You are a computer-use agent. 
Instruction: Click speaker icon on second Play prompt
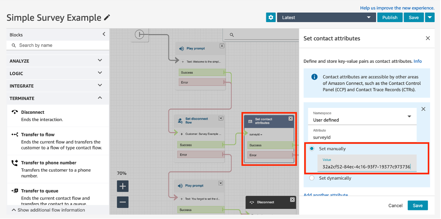pyautogui.click(x=181, y=186)
